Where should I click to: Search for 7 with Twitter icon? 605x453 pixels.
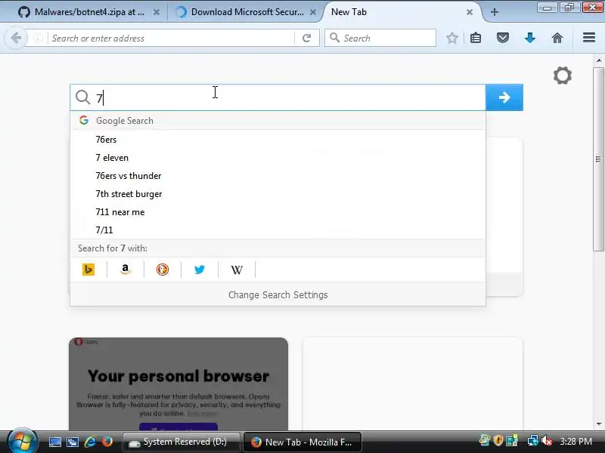(x=200, y=270)
